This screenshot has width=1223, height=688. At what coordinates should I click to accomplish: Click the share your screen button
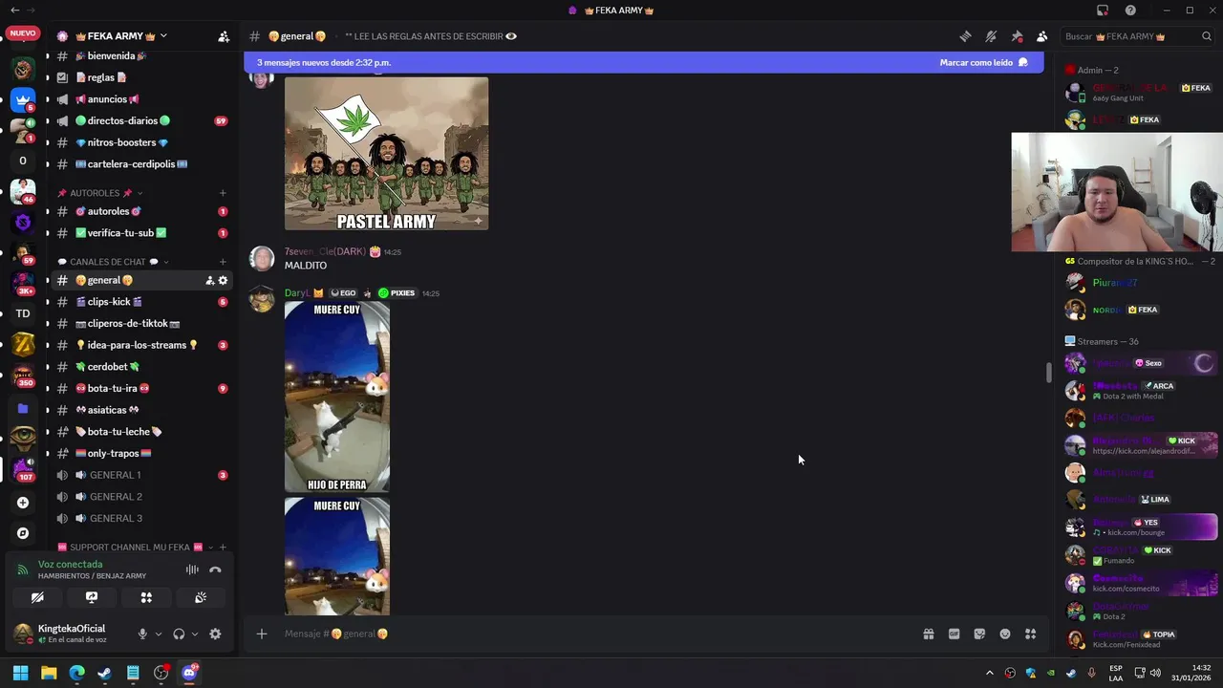92,597
